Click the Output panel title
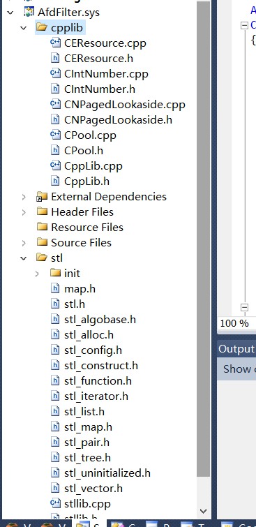This screenshot has width=256, height=527. coord(236,349)
